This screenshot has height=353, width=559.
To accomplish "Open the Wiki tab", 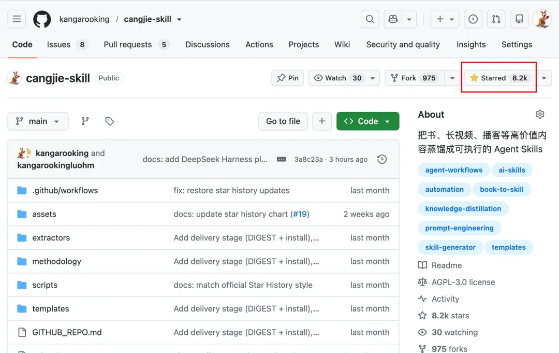I will [342, 45].
